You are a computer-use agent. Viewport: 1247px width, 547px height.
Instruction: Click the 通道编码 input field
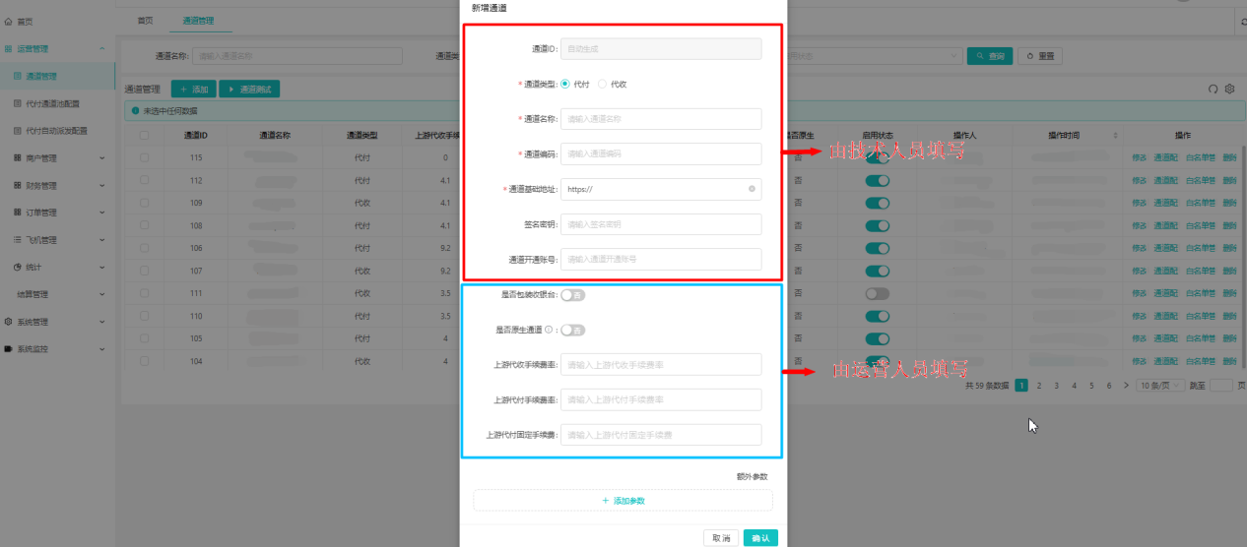click(661, 153)
